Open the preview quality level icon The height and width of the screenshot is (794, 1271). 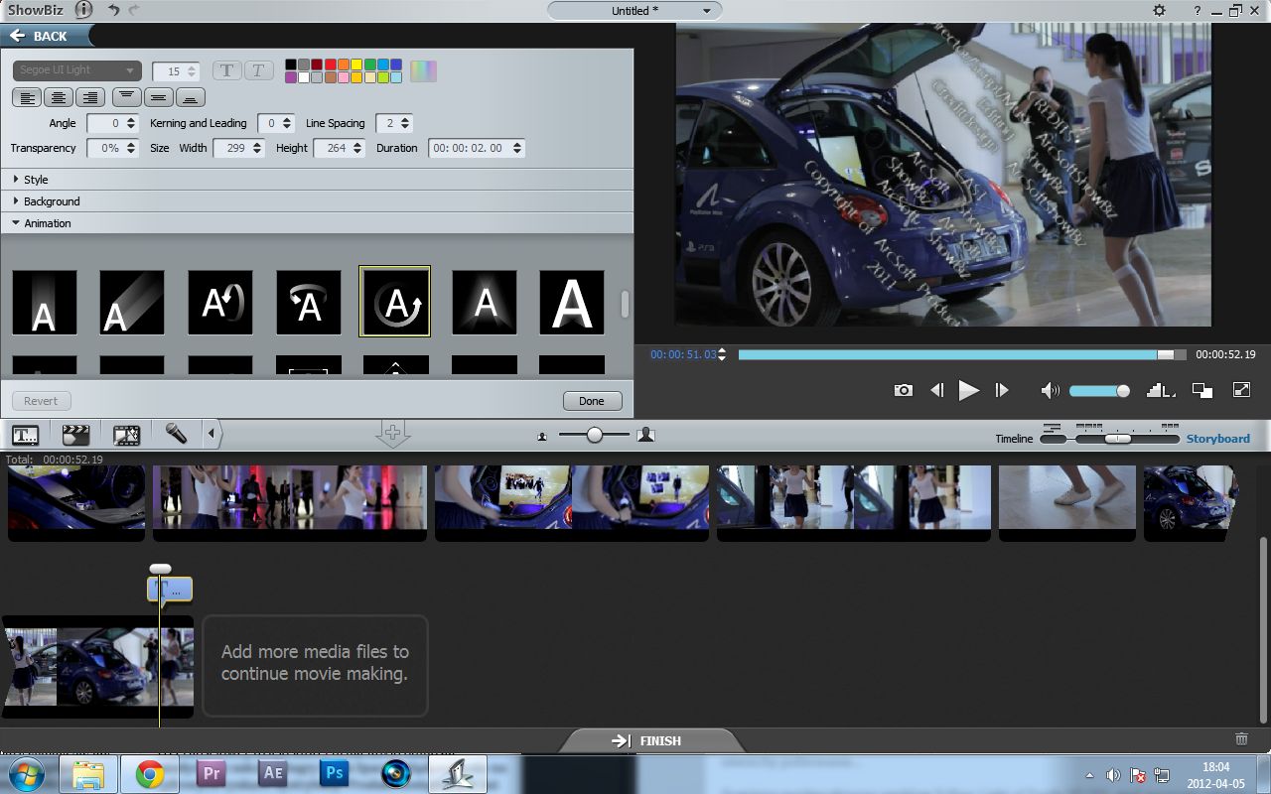(1161, 390)
